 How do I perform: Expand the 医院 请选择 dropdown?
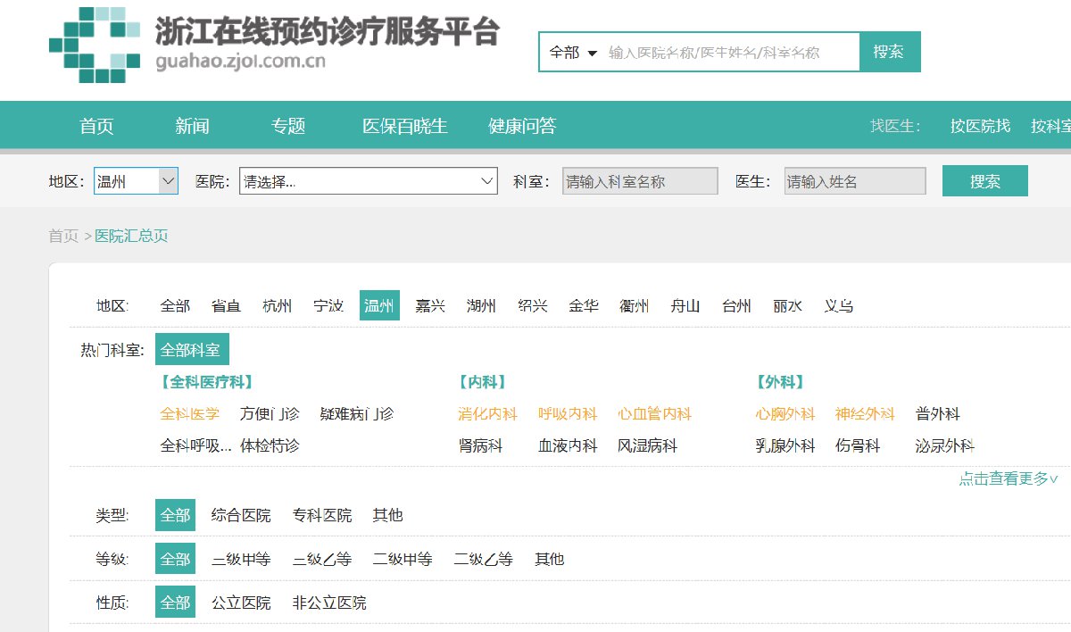tap(368, 181)
